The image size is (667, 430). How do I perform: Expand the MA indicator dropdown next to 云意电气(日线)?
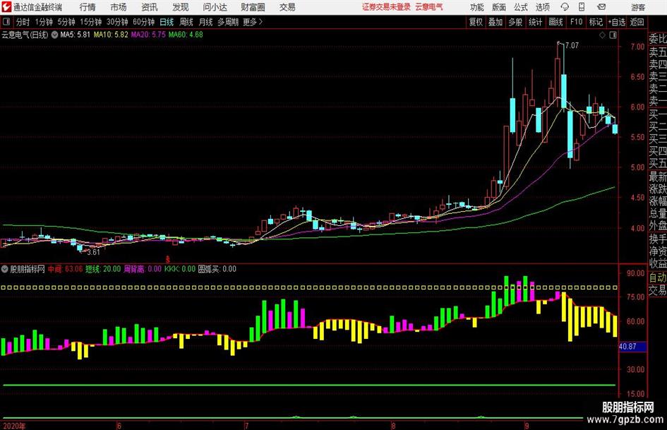[54, 35]
